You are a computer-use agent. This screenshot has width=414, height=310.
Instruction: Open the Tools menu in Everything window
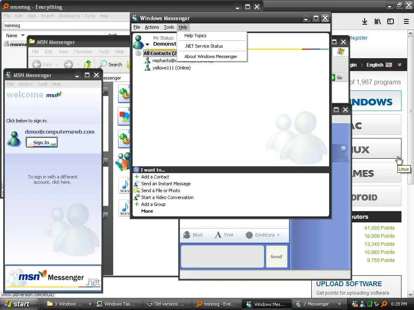pyautogui.click(x=89, y=16)
